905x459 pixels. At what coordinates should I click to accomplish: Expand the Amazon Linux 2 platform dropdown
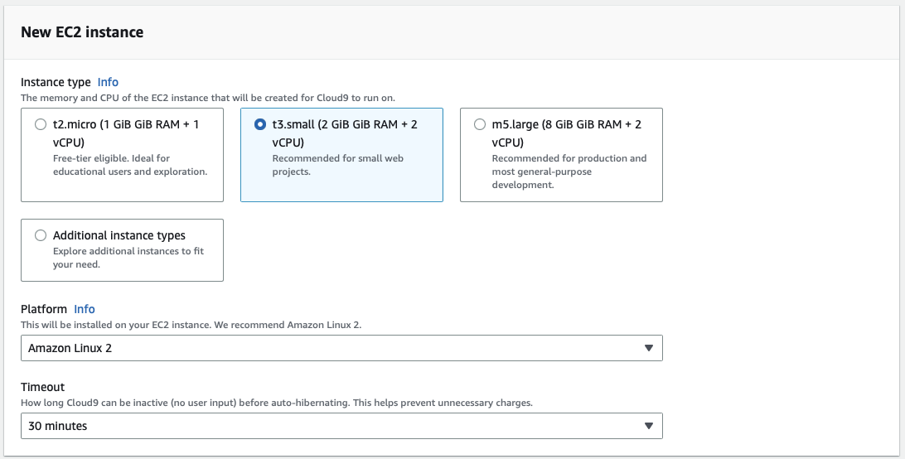point(332,348)
